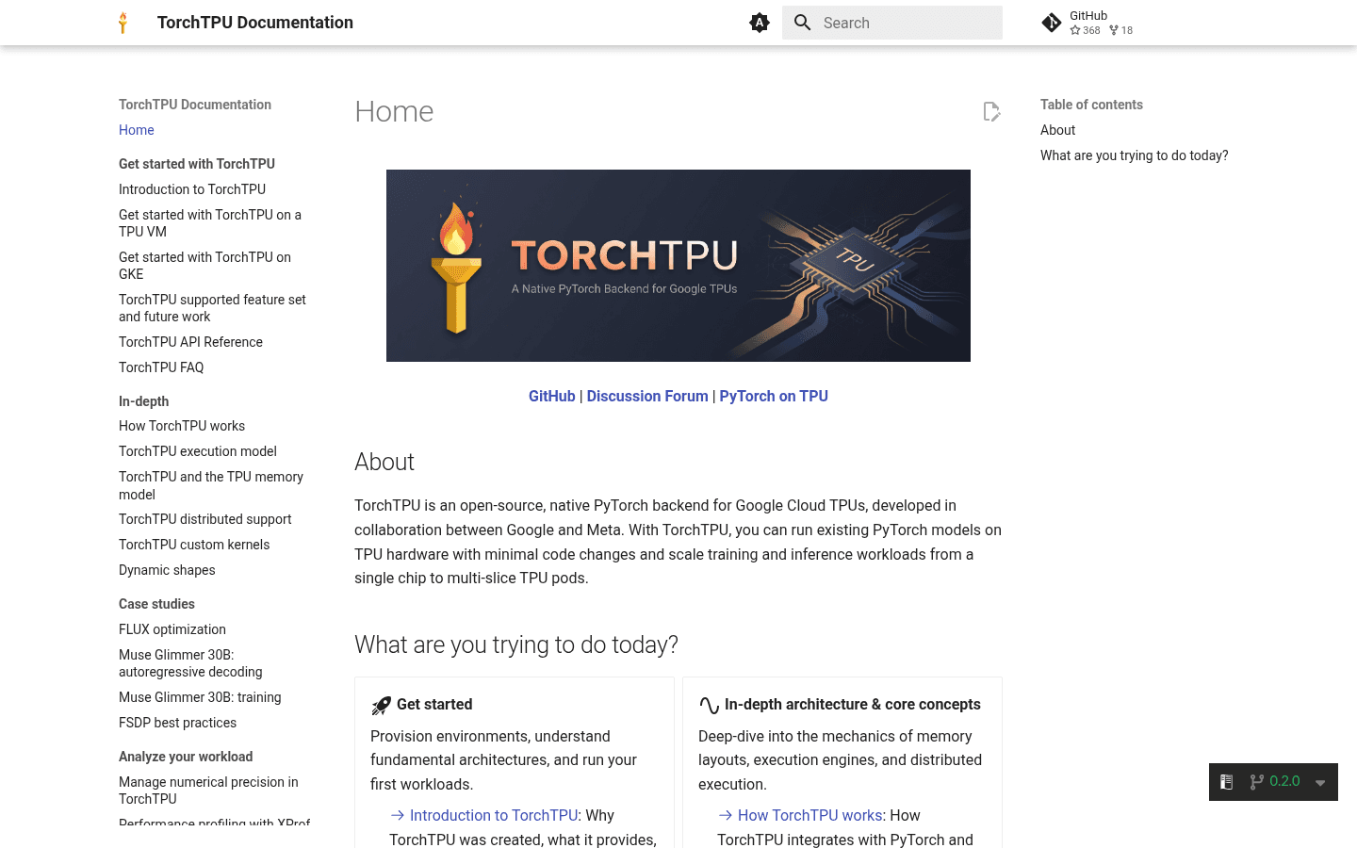Open FLUX optimization case study

click(x=172, y=629)
